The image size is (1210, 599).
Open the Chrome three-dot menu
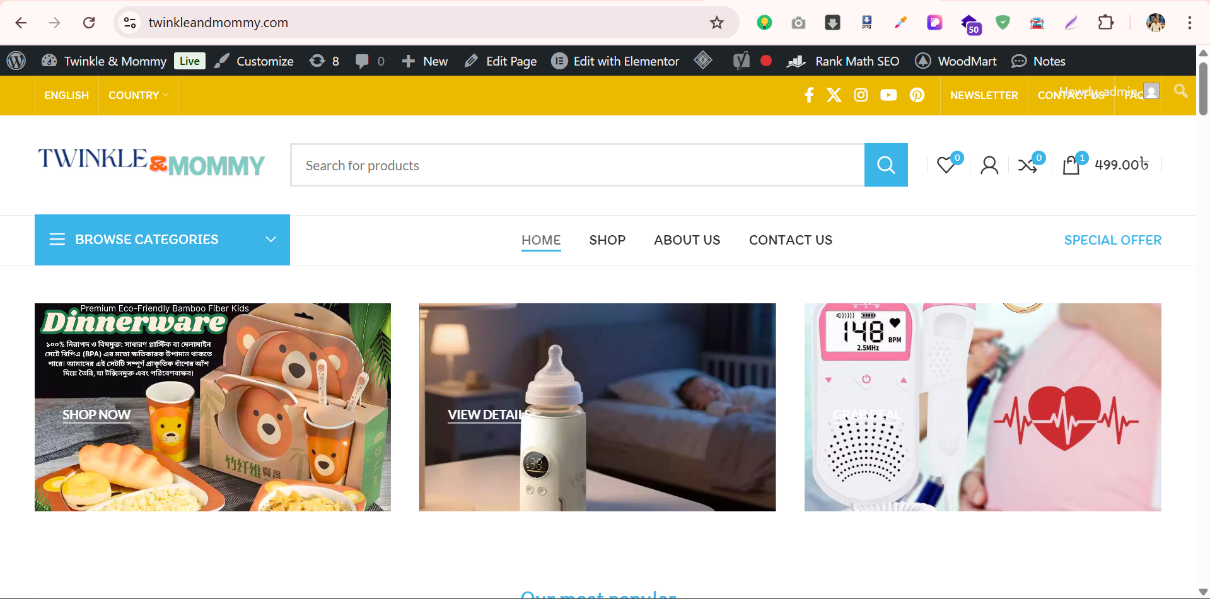[1189, 23]
